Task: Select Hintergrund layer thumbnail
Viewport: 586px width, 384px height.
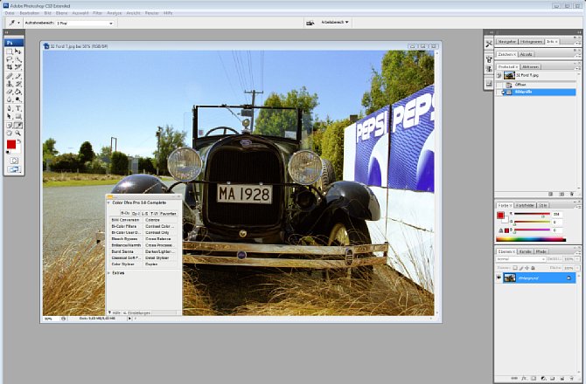Action: 509,278
